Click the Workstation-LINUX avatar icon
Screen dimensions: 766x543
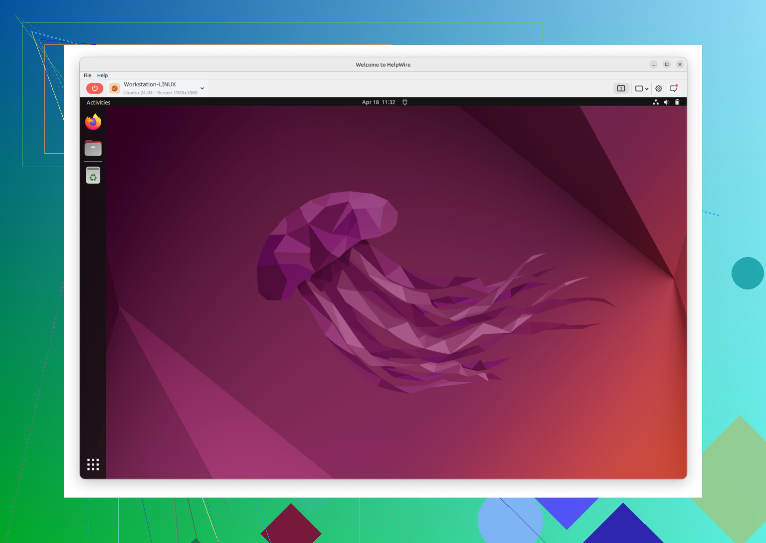tap(115, 88)
